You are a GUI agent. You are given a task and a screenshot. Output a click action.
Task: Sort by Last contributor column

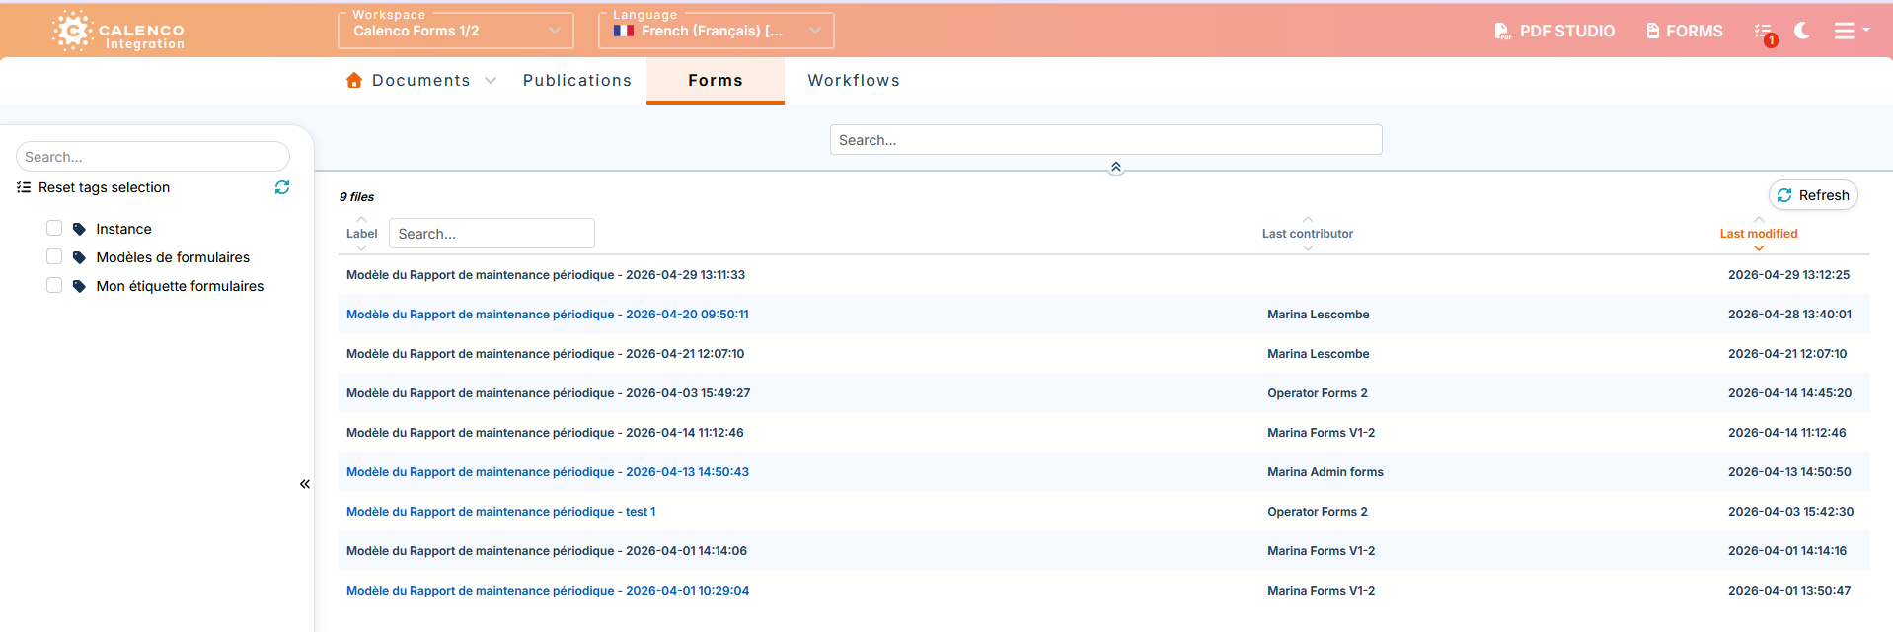[1308, 234]
